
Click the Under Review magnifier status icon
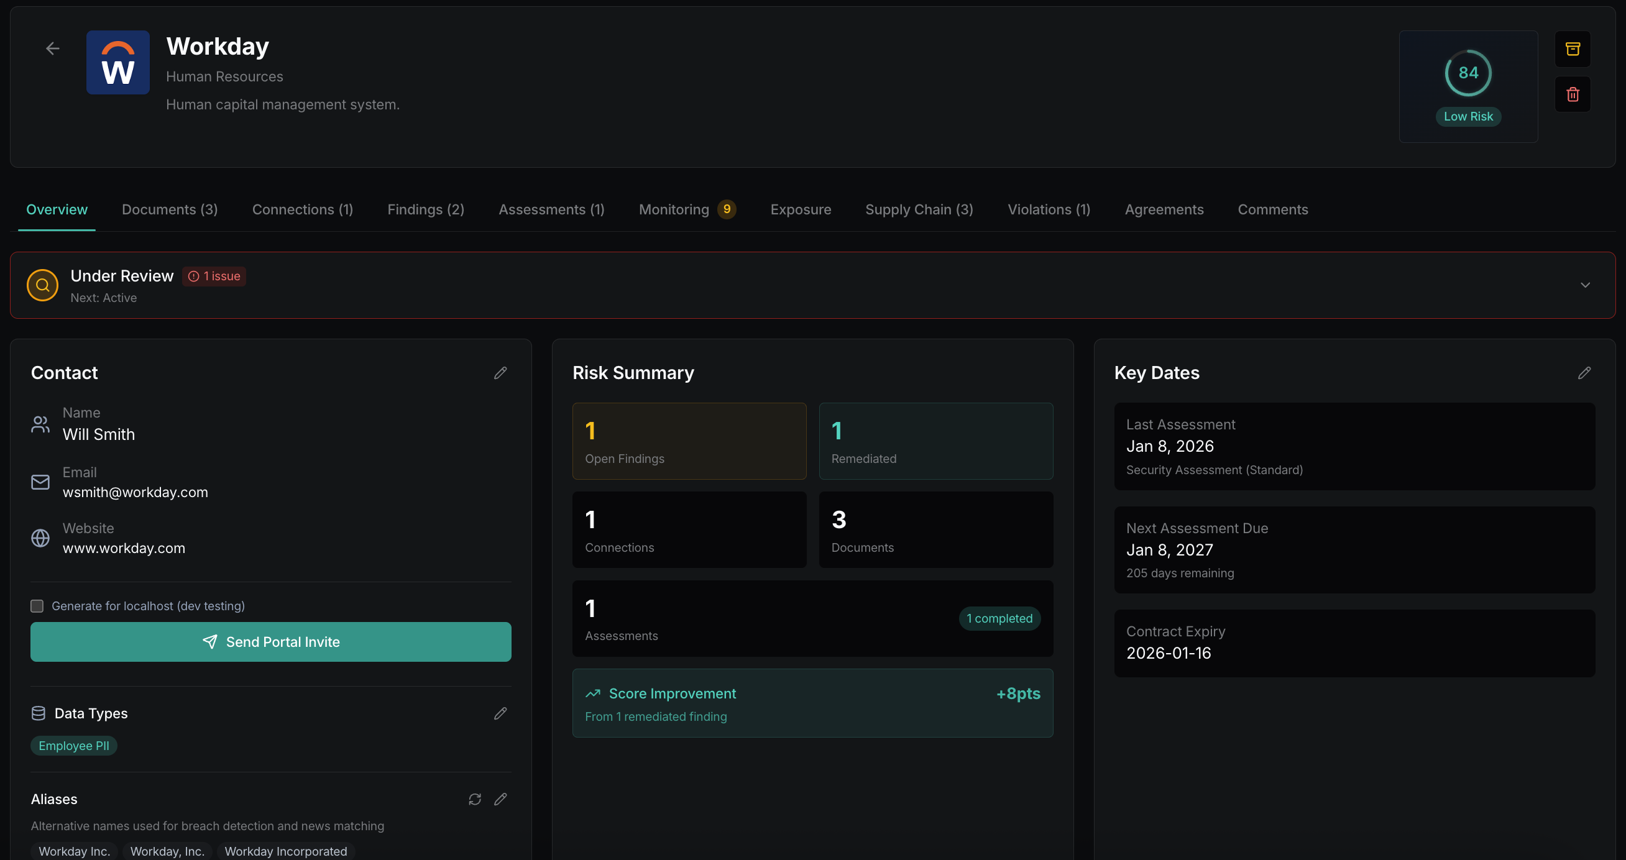pos(43,285)
